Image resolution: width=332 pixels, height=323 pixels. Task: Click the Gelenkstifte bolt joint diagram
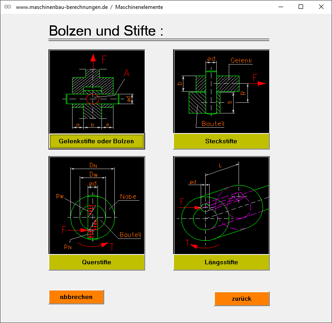click(97, 91)
